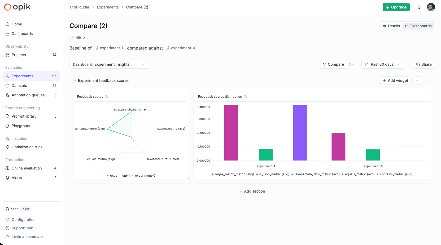
Task: Open the diff prompt link
Action: pos(78,38)
